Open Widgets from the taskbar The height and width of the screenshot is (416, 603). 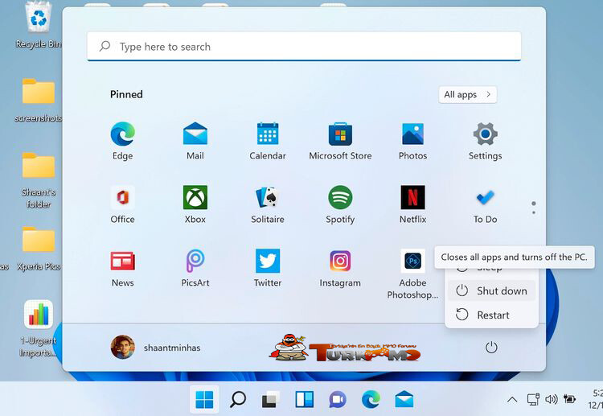[304, 399]
